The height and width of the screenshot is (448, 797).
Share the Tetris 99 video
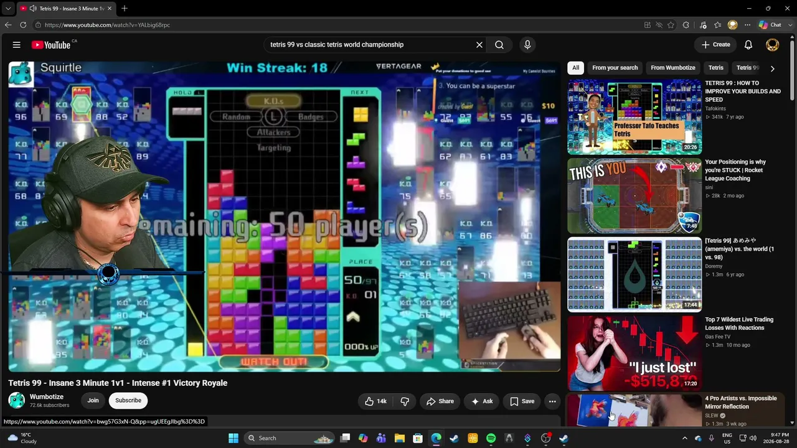(440, 401)
